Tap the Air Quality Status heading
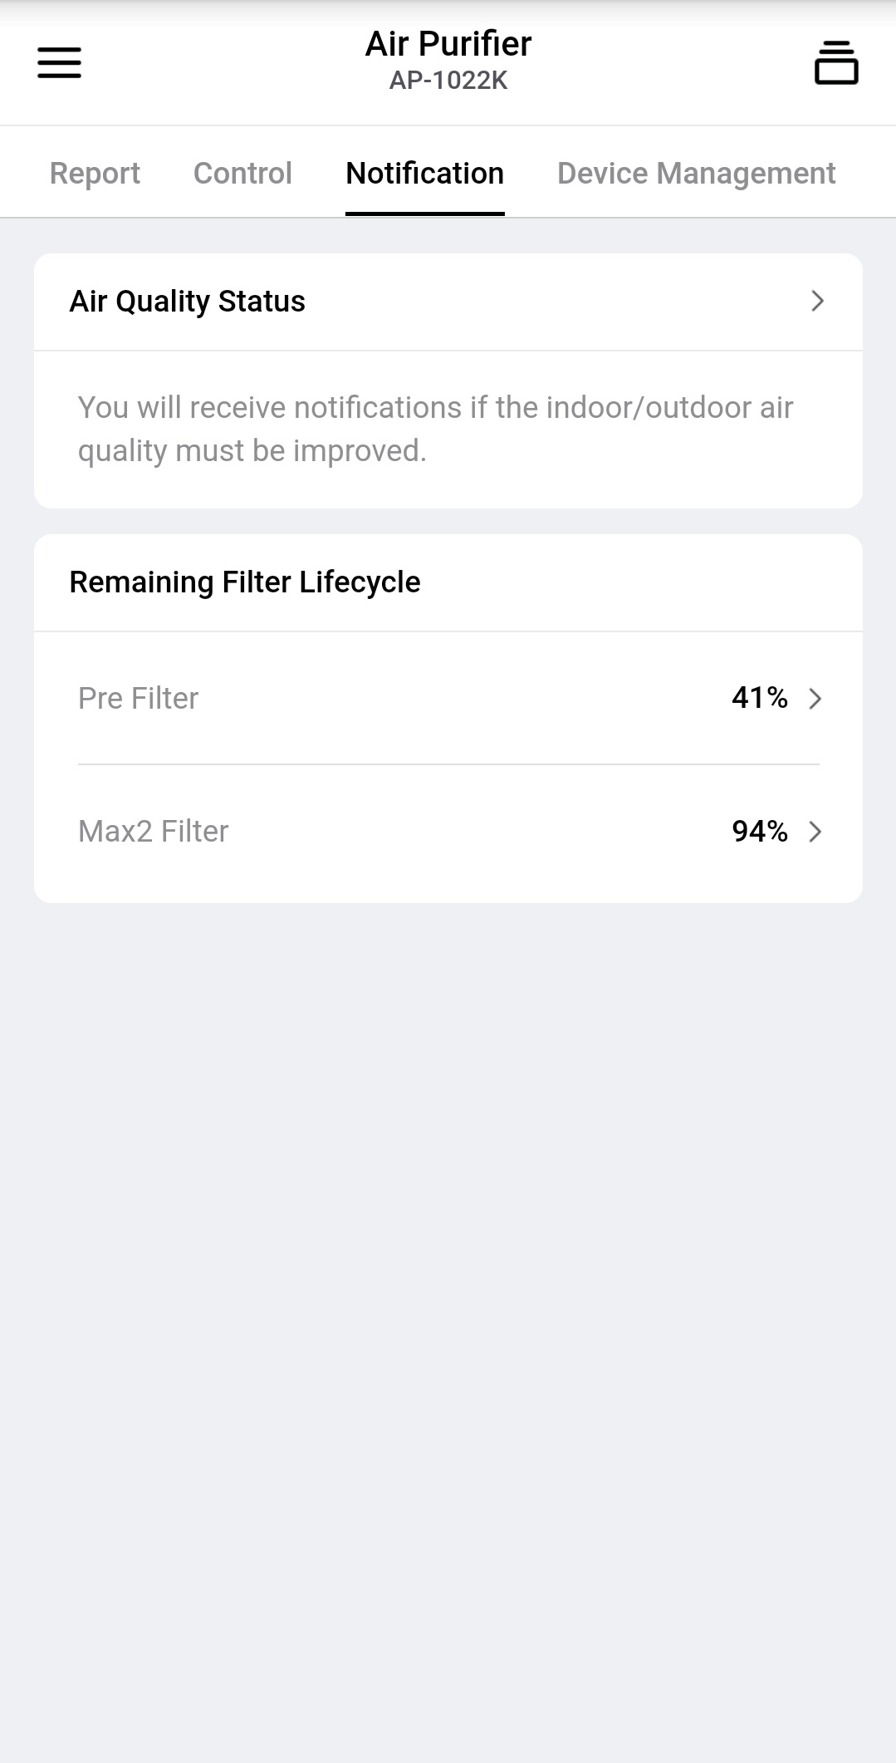 point(188,301)
